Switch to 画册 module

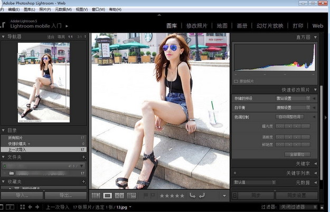pos(242,26)
